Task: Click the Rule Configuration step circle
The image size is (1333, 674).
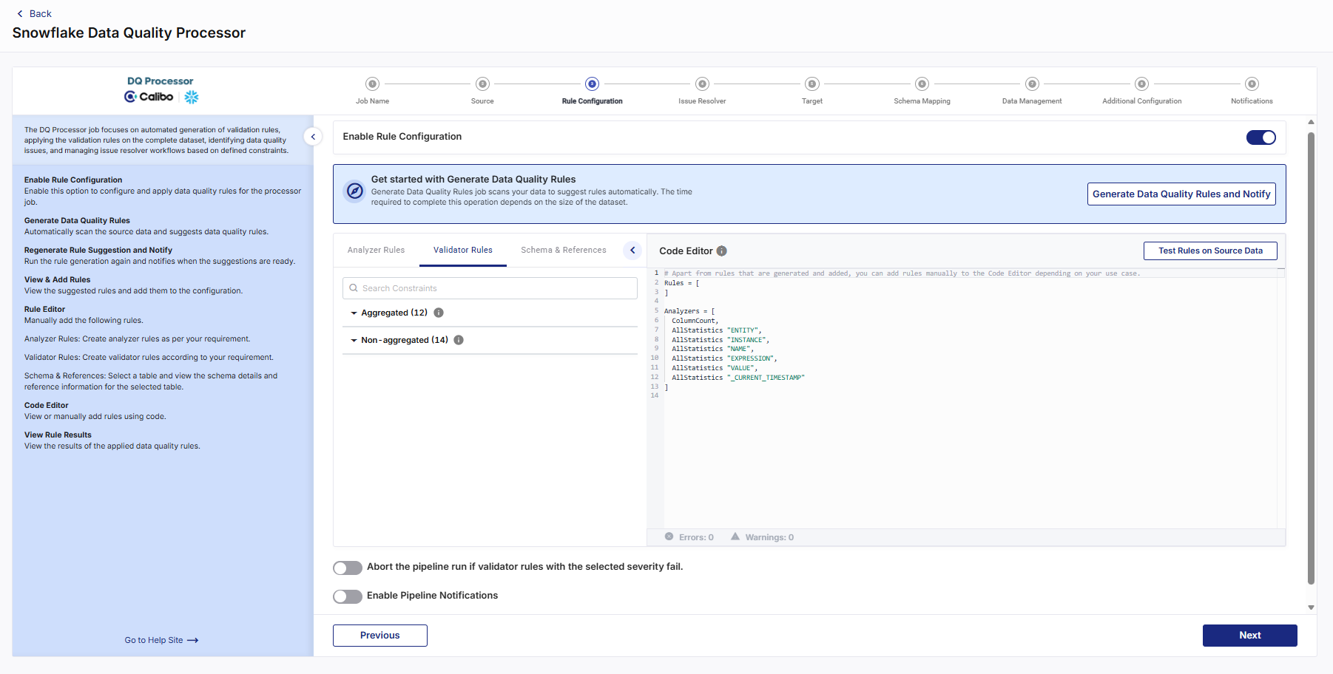Action: [x=592, y=84]
